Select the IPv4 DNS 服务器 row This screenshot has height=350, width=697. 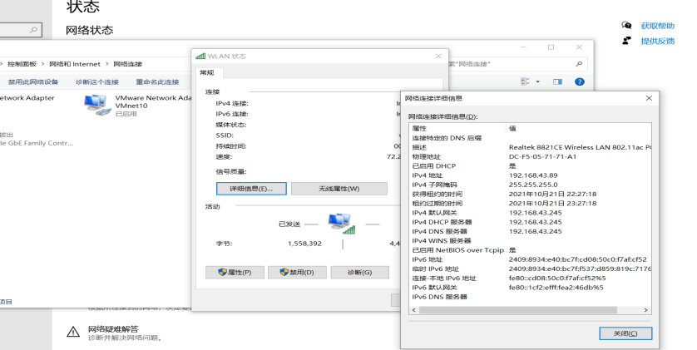click(x=531, y=231)
